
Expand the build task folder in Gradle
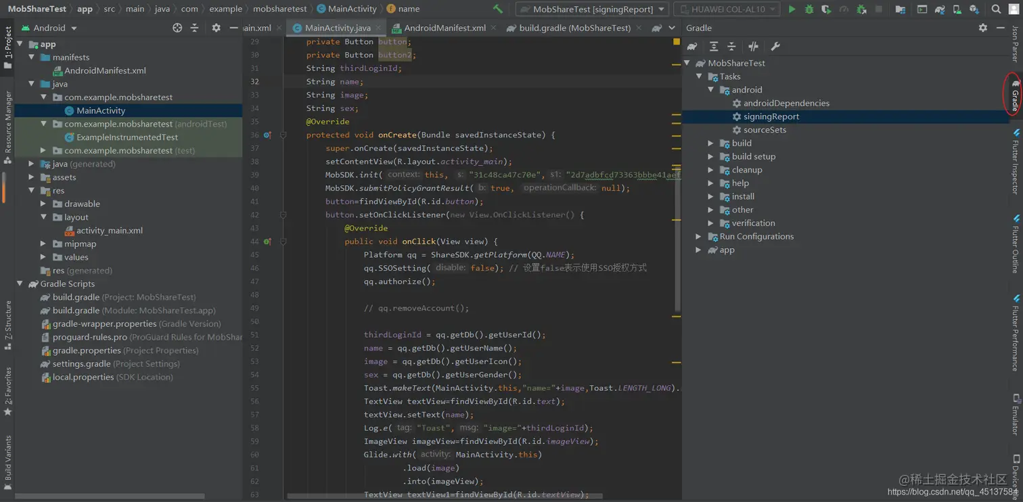711,143
